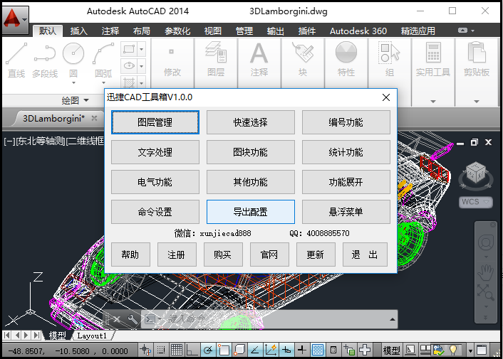This screenshot has height=359, width=503.
Task: Expand the ellipse tool dropdown arrow
Action: (x=142, y=66)
